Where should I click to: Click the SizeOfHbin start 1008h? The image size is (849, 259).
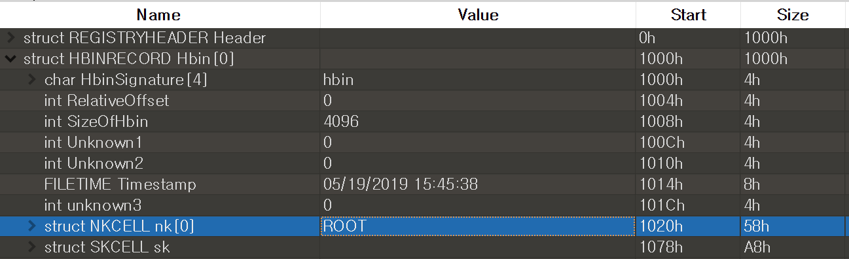[x=660, y=122]
